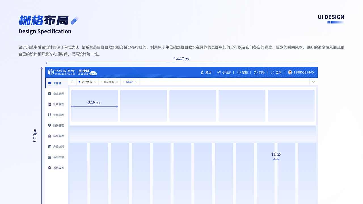Image resolution: width=363 pixels, height=204 pixels.
Task: Click the 防伪管理 shield icon
Action: [50, 125]
